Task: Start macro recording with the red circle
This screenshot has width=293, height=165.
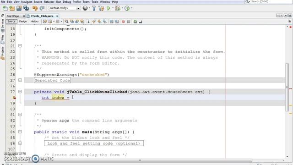Action: click(x=123, y=22)
